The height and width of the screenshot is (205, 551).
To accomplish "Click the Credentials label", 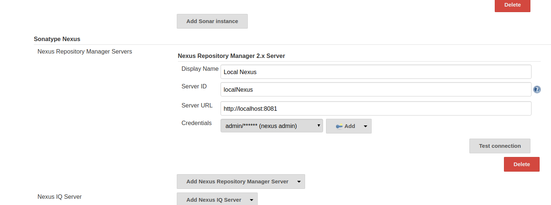I will (196, 123).
